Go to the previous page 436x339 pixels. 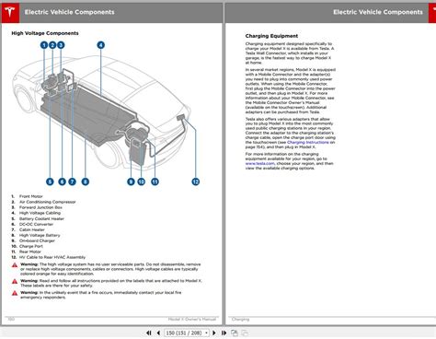tap(158, 333)
